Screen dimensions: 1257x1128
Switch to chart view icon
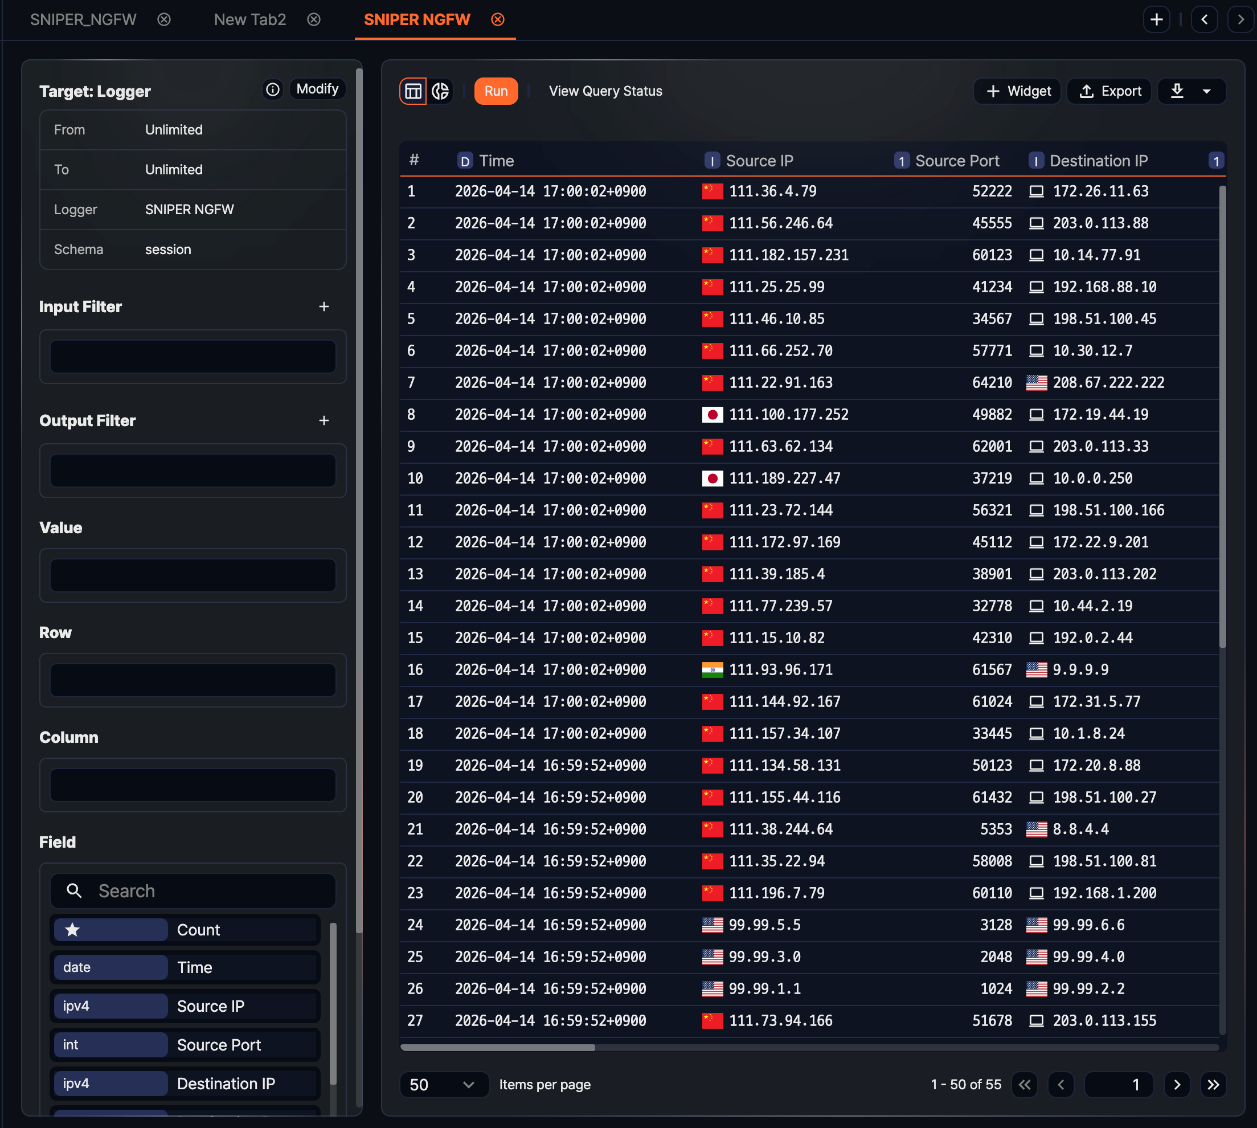click(x=440, y=91)
